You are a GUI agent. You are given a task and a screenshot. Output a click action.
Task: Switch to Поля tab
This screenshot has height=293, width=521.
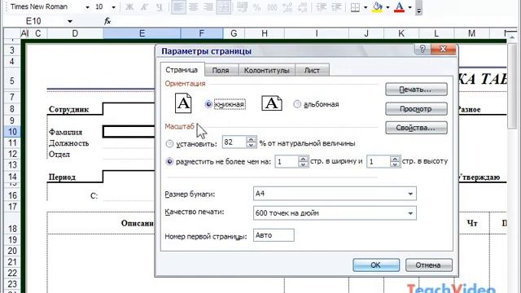coord(221,71)
